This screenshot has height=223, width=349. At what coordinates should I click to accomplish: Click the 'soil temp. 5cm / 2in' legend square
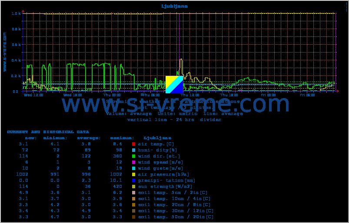(x=134, y=193)
